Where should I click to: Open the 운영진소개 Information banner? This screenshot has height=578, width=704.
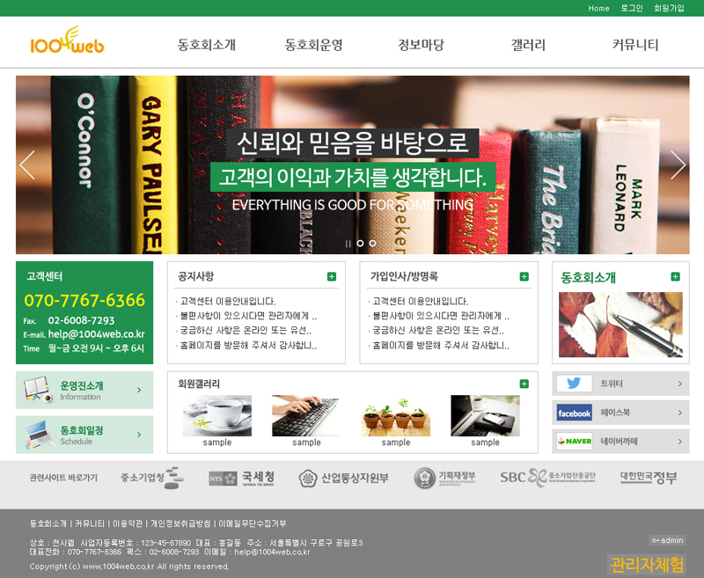84,390
